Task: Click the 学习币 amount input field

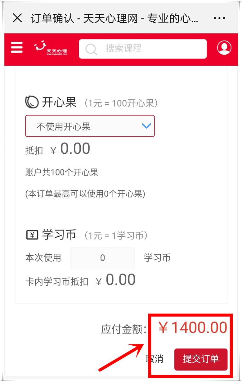Action: 102,258
